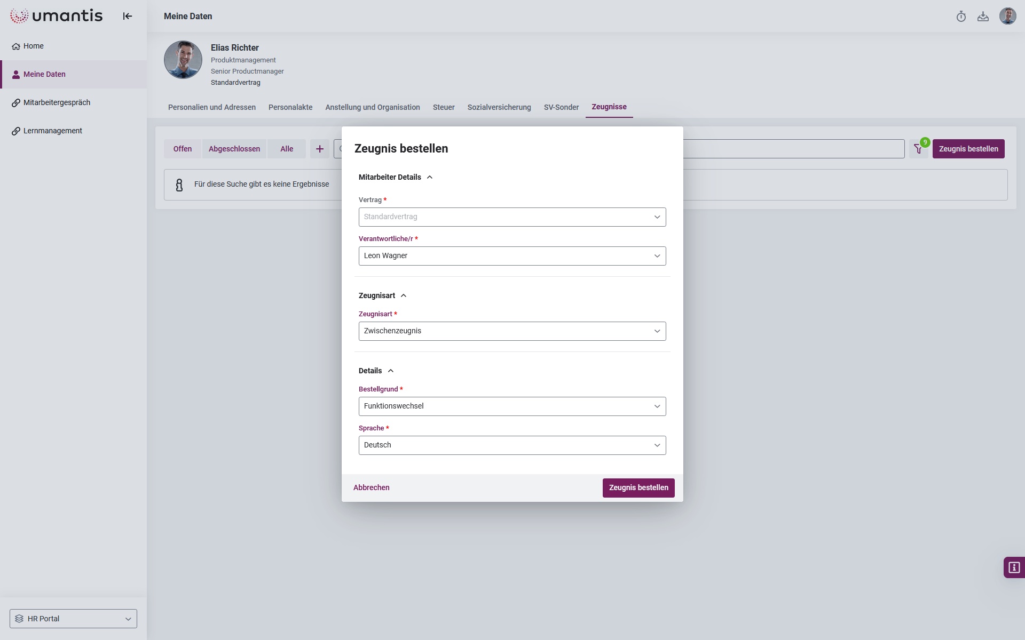
Task: Click Abbrechen to cancel the dialog
Action: pos(371,487)
